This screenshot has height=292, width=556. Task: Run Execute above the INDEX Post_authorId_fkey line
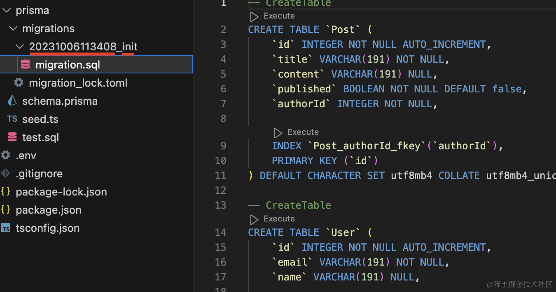303,132
